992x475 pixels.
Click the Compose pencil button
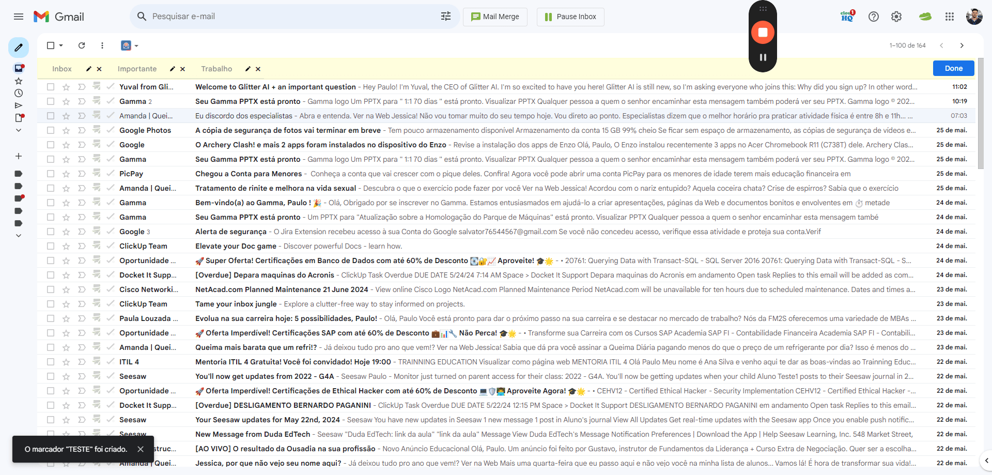pyautogui.click(x=19, y=48)
